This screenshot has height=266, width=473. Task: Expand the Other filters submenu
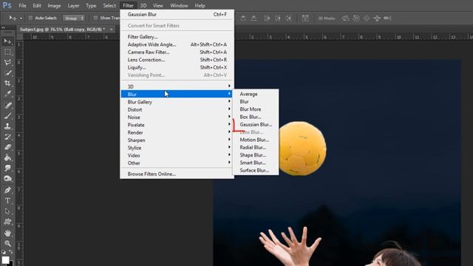coord(177,163)
